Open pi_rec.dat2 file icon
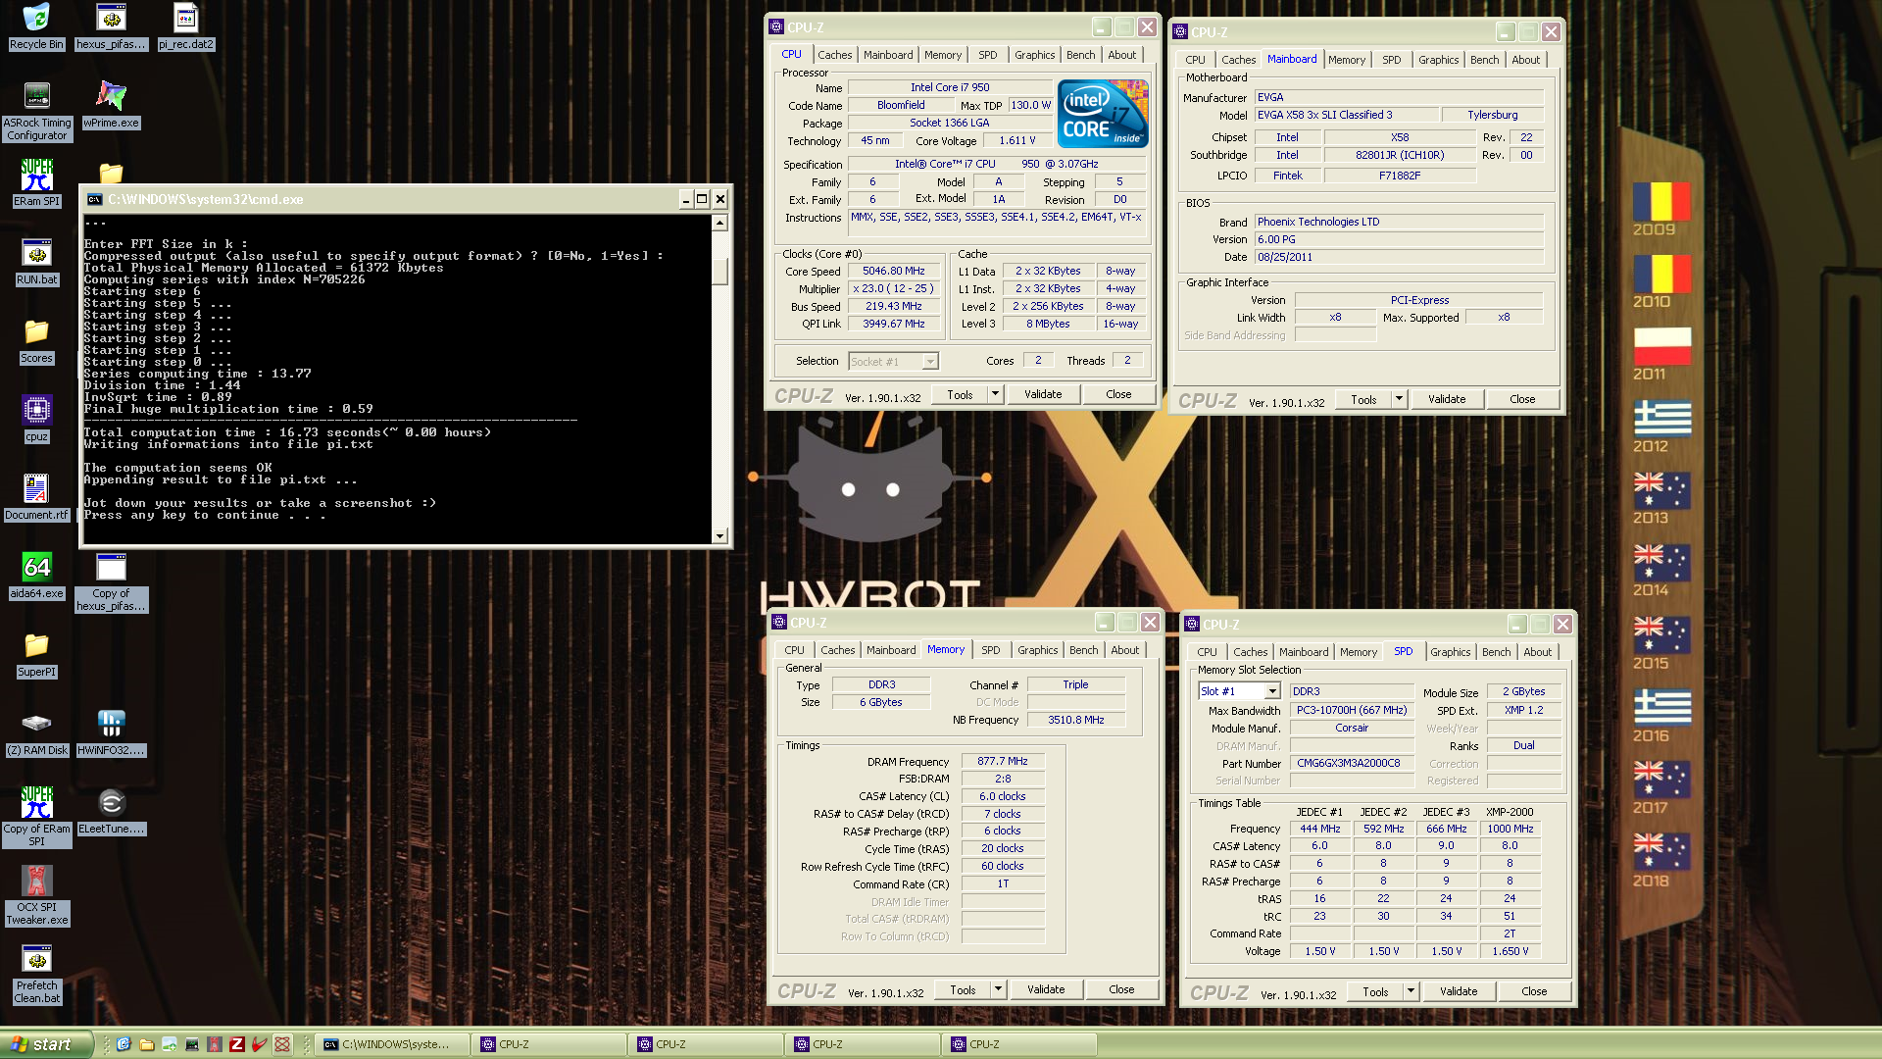 (x=186, y=26)
